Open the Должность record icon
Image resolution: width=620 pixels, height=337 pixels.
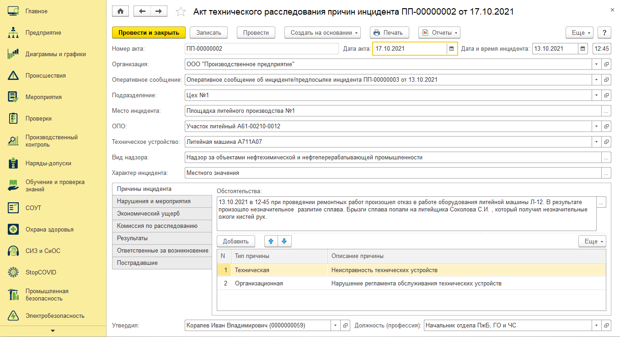[x=606, y=326]
